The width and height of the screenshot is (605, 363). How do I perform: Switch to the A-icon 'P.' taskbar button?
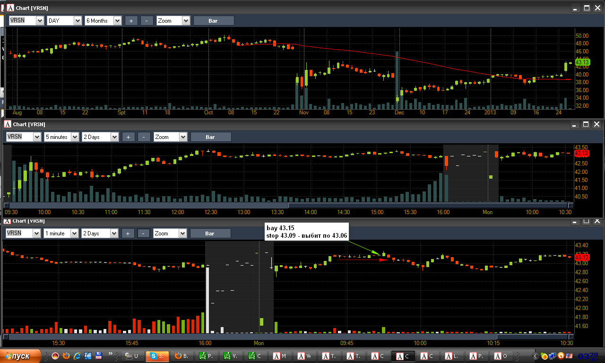[476, 356]
